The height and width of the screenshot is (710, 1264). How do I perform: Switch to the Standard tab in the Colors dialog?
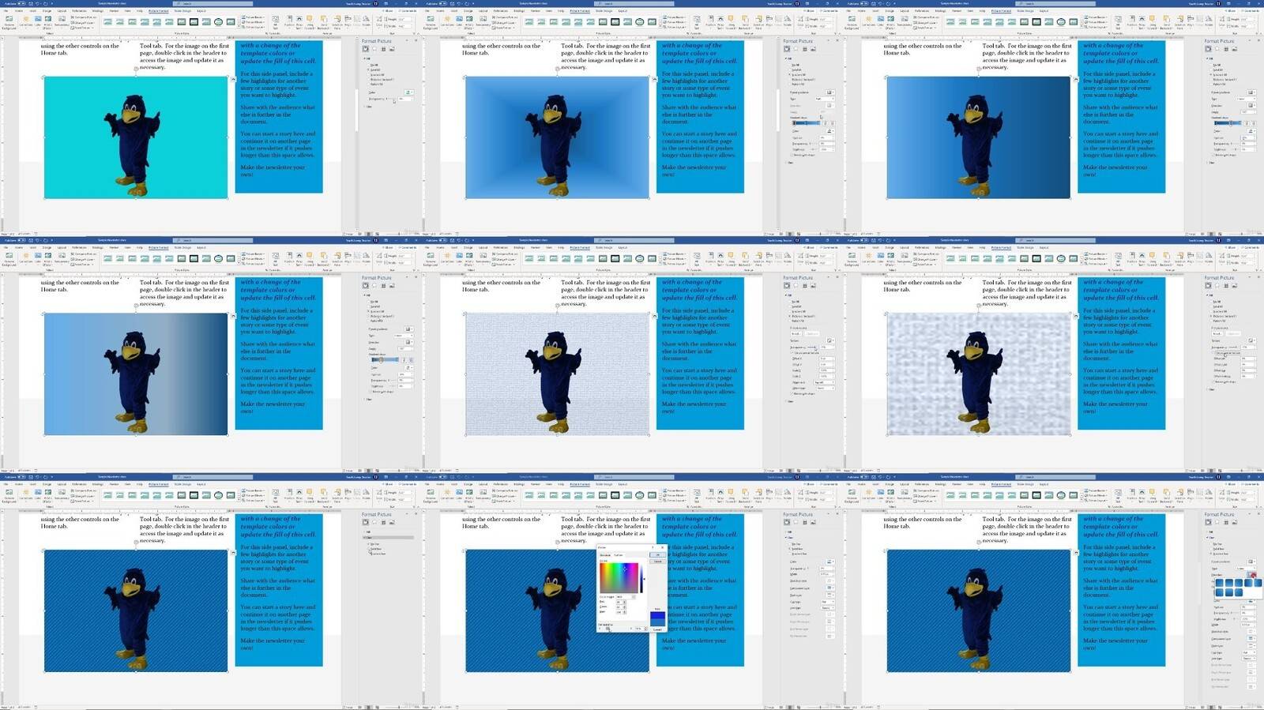pyautogui.click(x=605, y=555)
